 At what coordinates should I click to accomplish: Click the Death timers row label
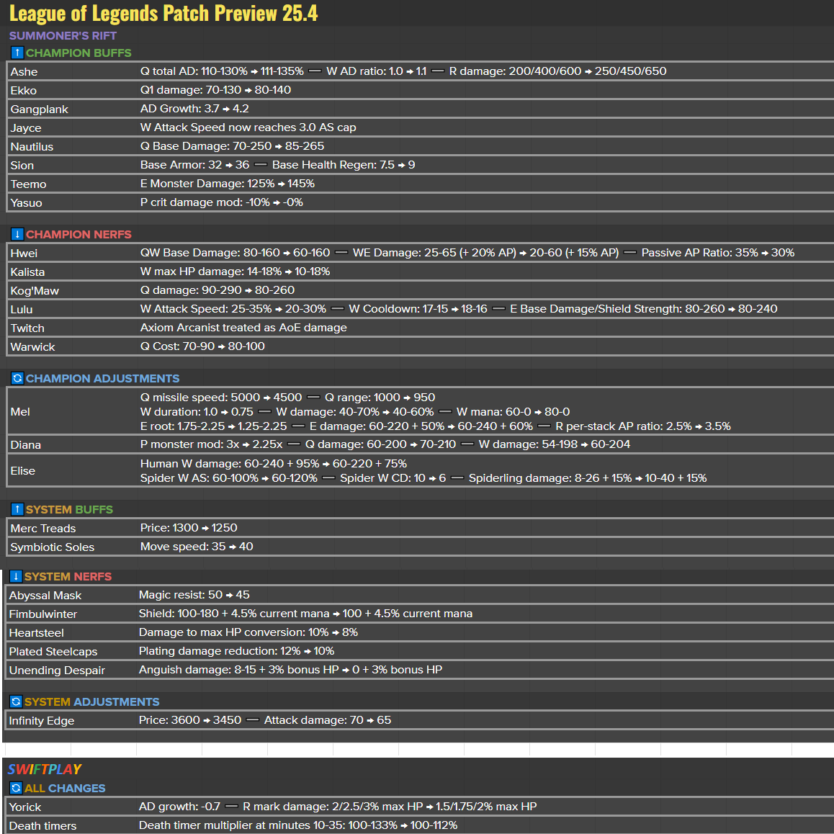coord(42,825)
